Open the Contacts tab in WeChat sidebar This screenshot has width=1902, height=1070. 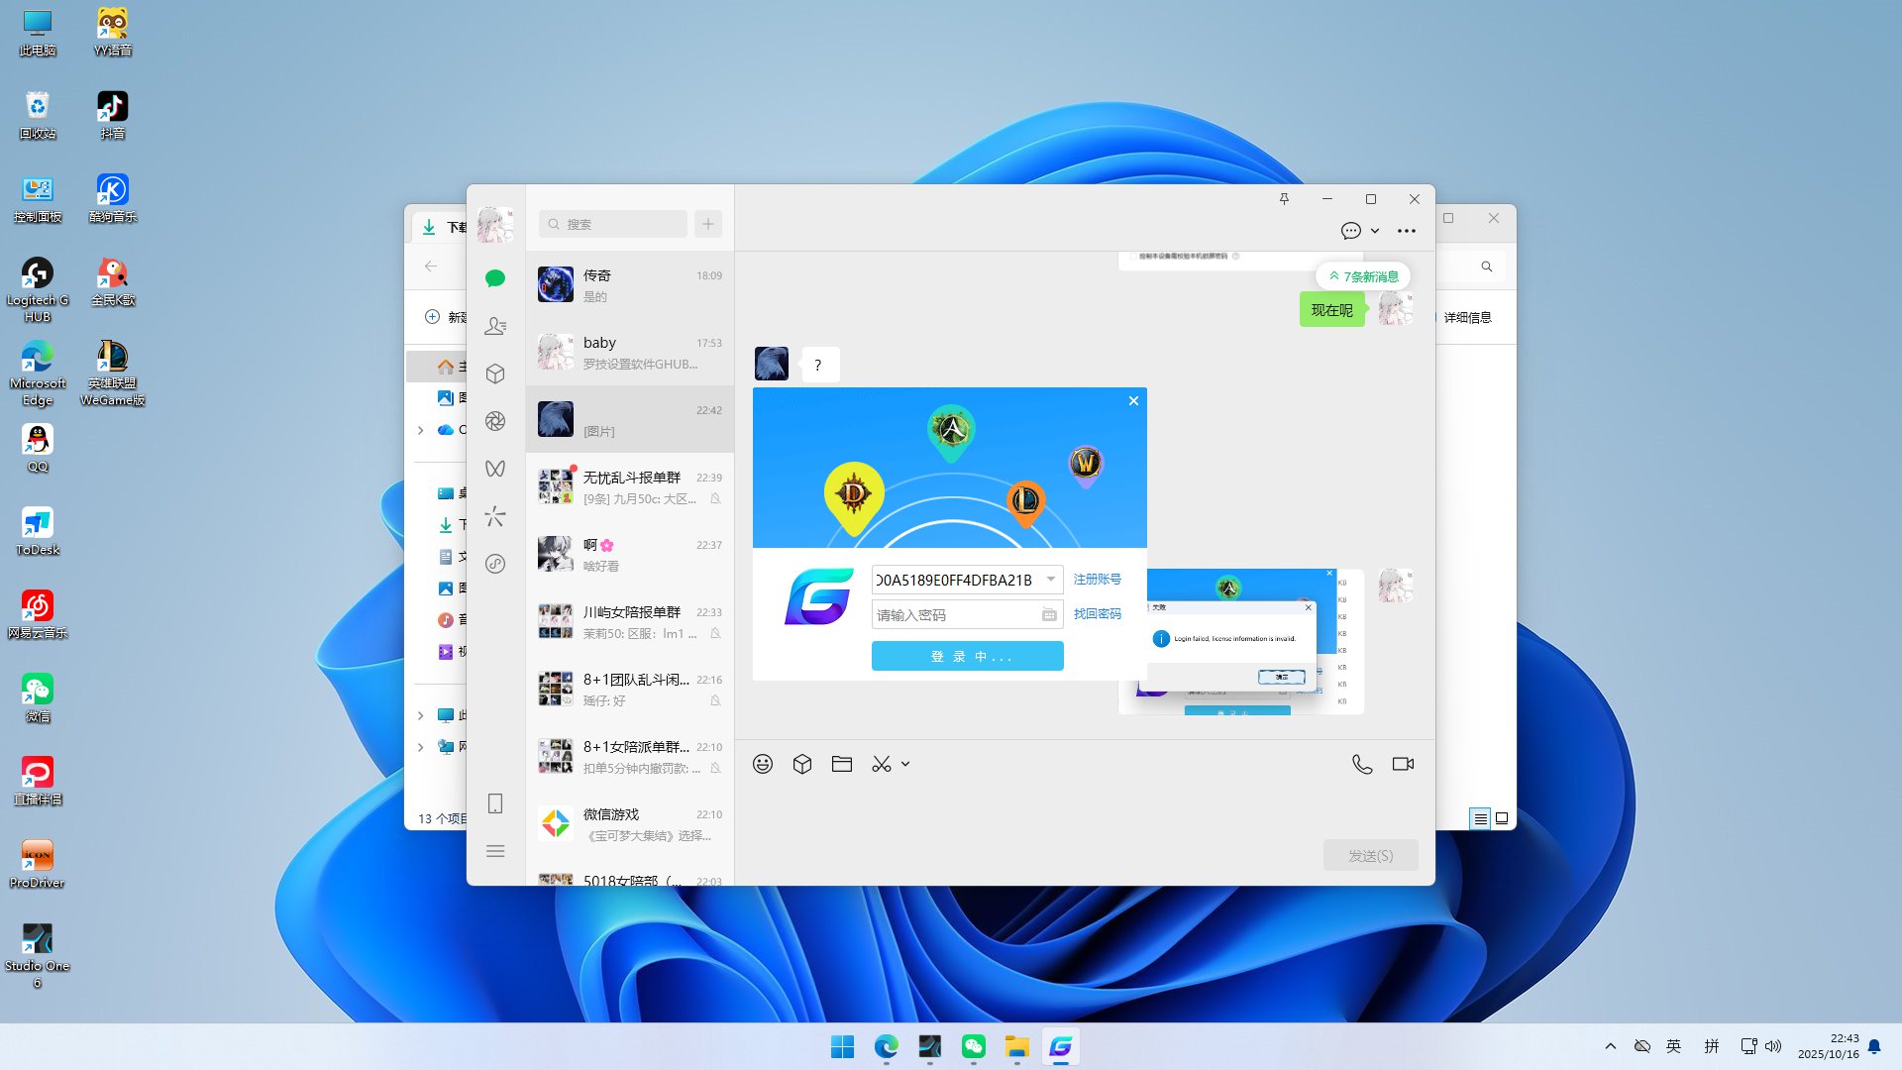pos(495,326)
